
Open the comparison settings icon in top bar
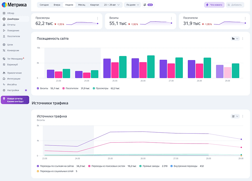(x=145, y=5)
